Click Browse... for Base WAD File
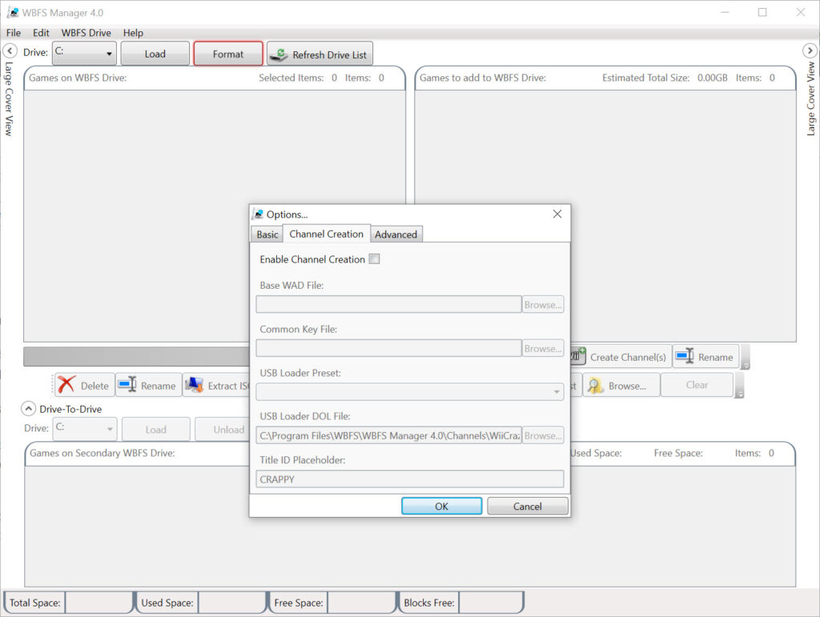Screen dimensions: 820x617 click(543, 304)
